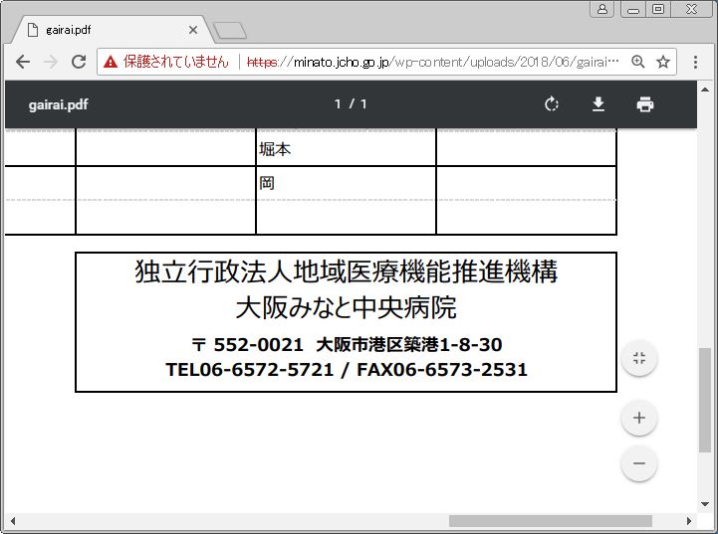Open the zoom magnifier in address bar
718x534 pixels.
(638, 62)
